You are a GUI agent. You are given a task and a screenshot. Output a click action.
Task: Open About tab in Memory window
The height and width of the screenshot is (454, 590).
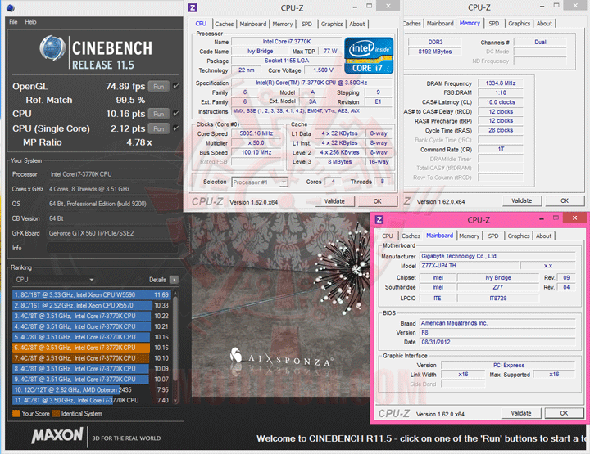pos(544,23)
